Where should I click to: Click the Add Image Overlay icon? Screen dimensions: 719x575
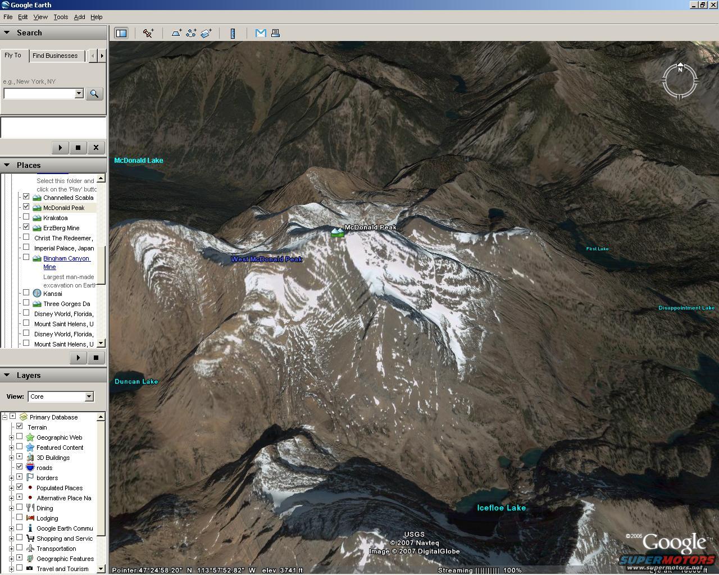coord(206,33)
